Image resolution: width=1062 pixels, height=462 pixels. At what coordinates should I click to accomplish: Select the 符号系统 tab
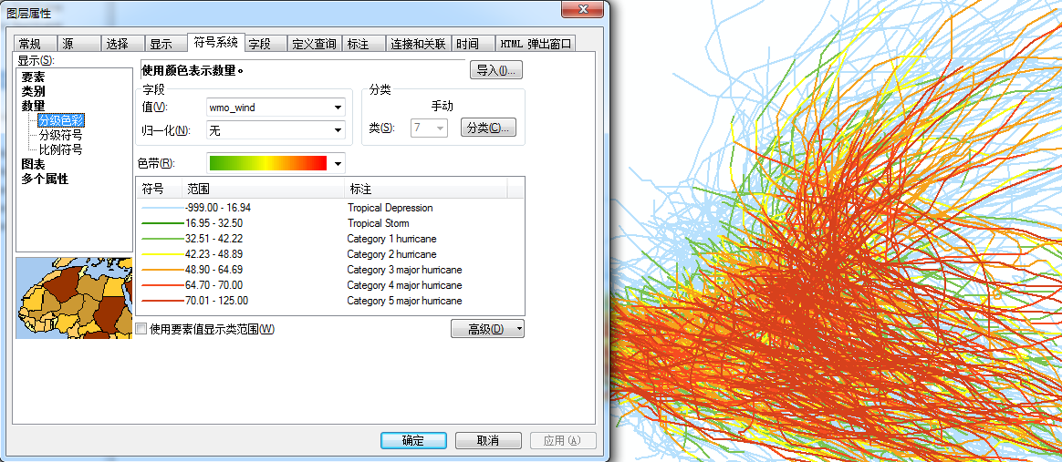pyautogui.click(x=215, y=42)
